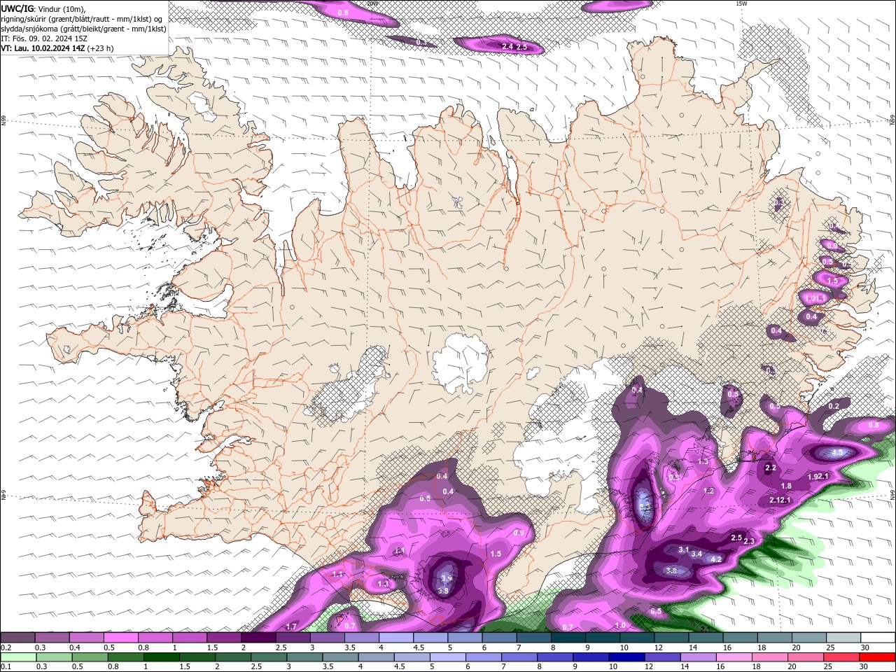Select the lower legend swatch labeled 25

point(841,657)
